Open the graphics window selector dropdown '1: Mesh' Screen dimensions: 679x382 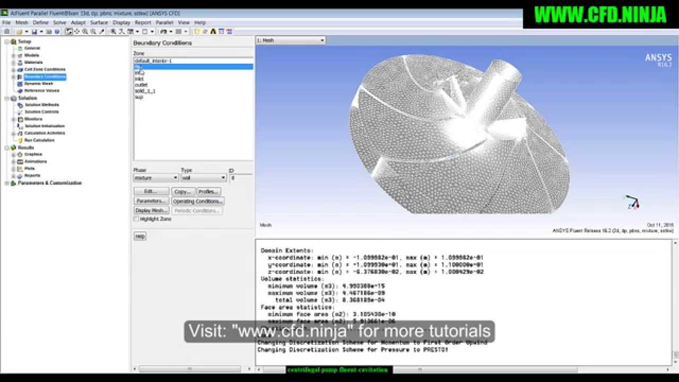click(x=290, y=40)
